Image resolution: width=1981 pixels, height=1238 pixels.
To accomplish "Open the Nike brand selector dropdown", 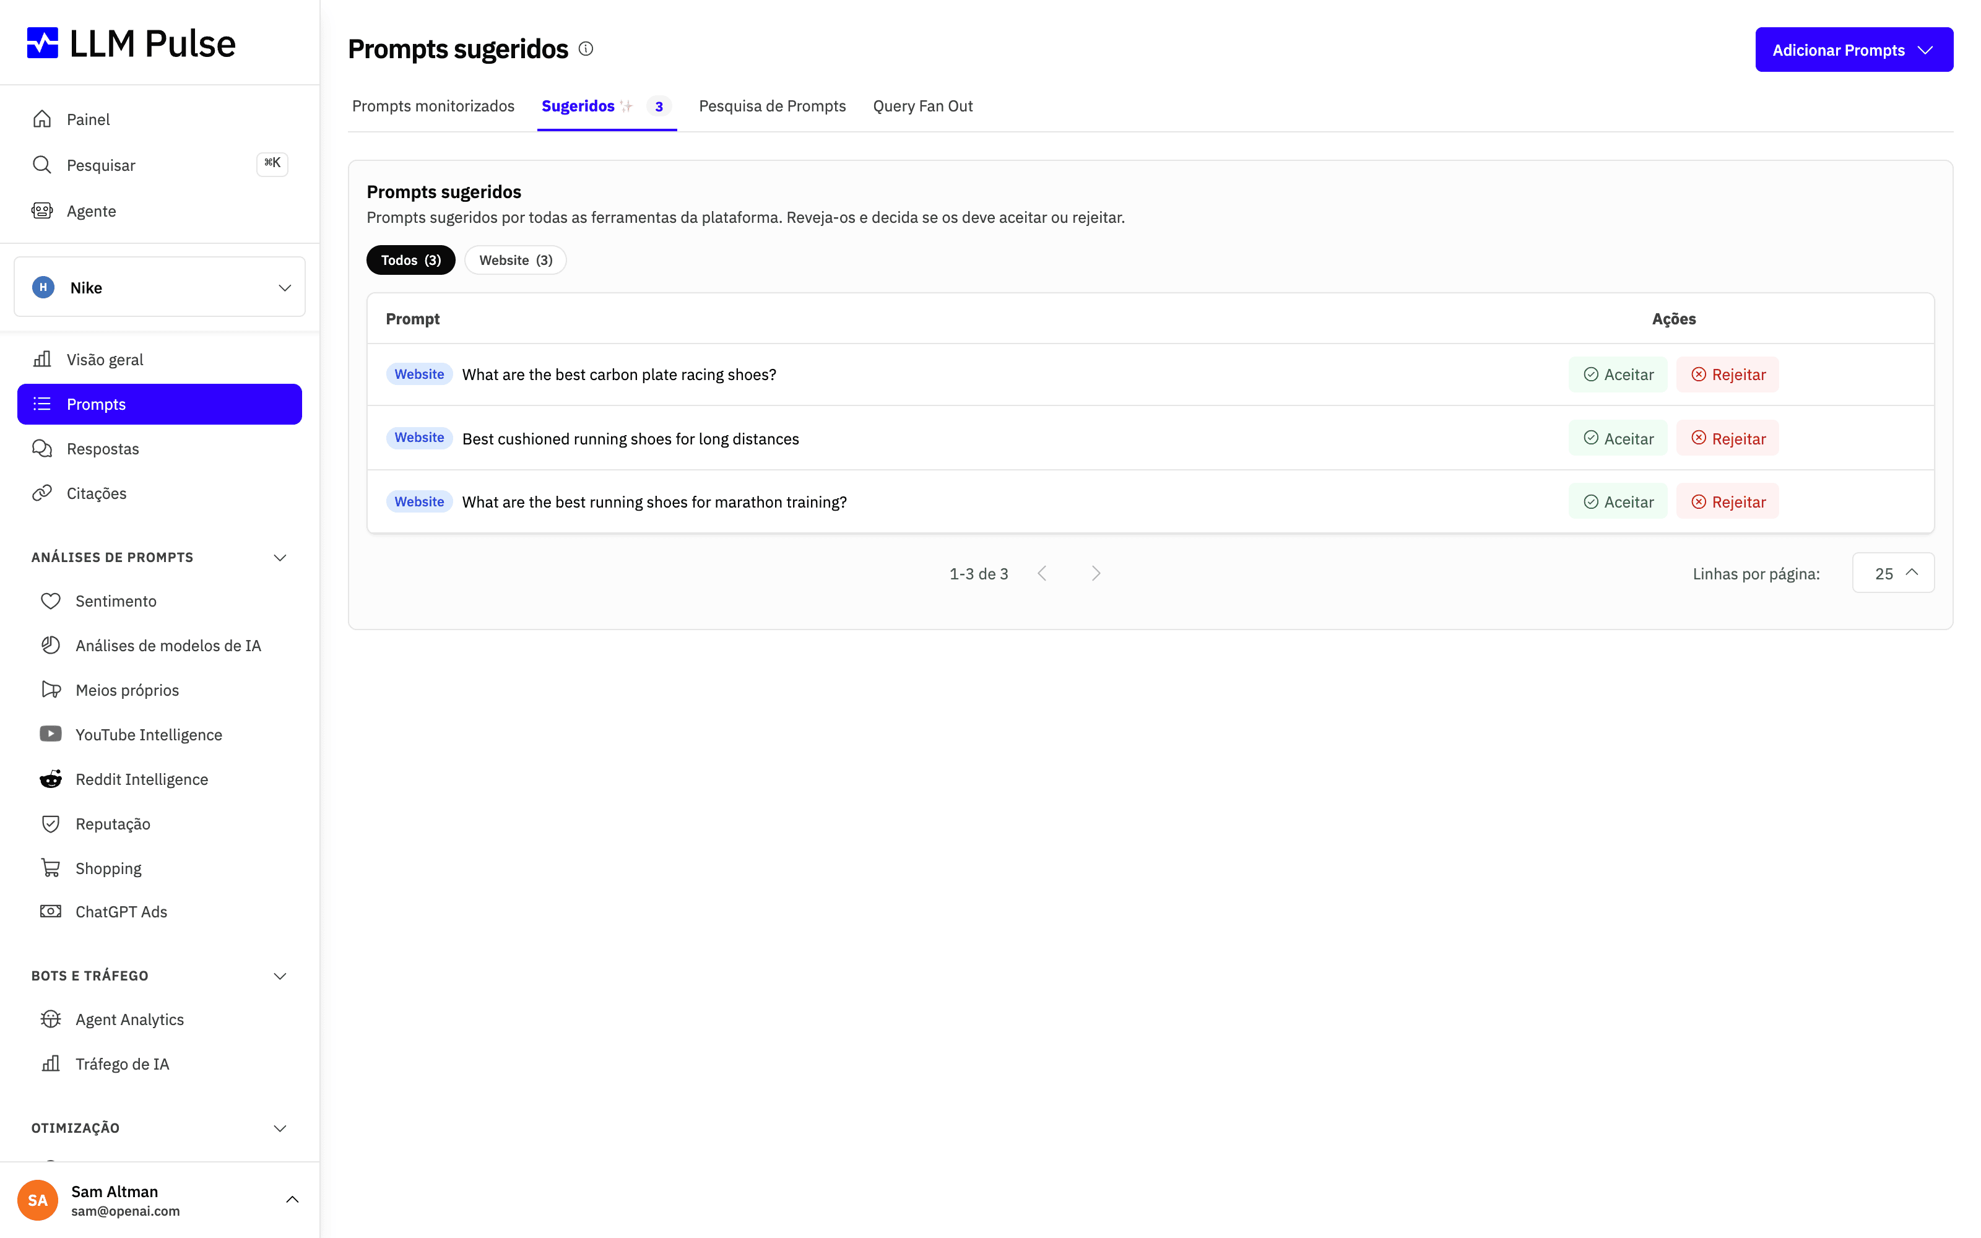I will (160, 287).
